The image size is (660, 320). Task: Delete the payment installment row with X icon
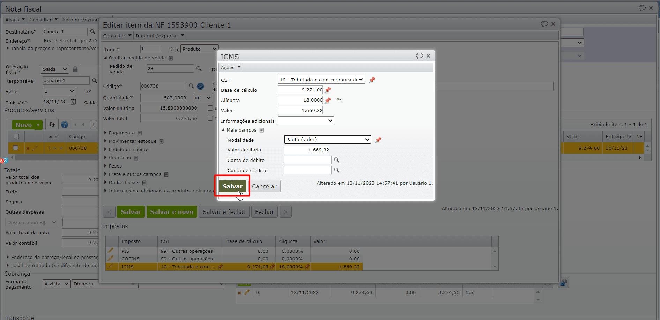[x=239, y=293]
